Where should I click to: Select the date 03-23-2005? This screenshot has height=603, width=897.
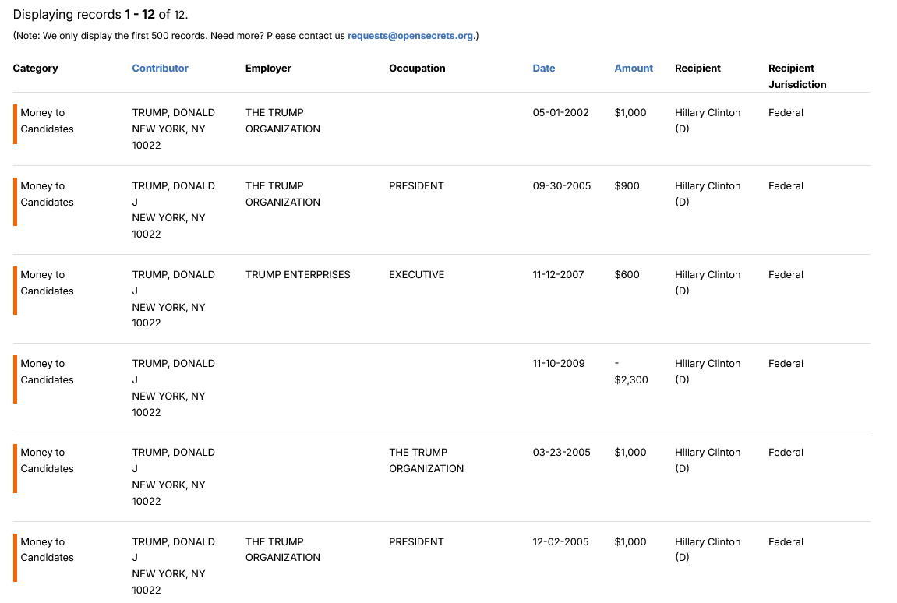[561, 452]
